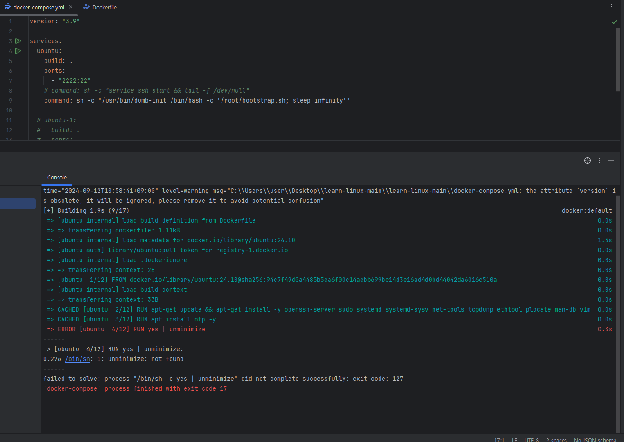The width and height of the screenshot is (624, 442).
Task: Click the "2222:22" port mapping
Action: click(74, 80)
